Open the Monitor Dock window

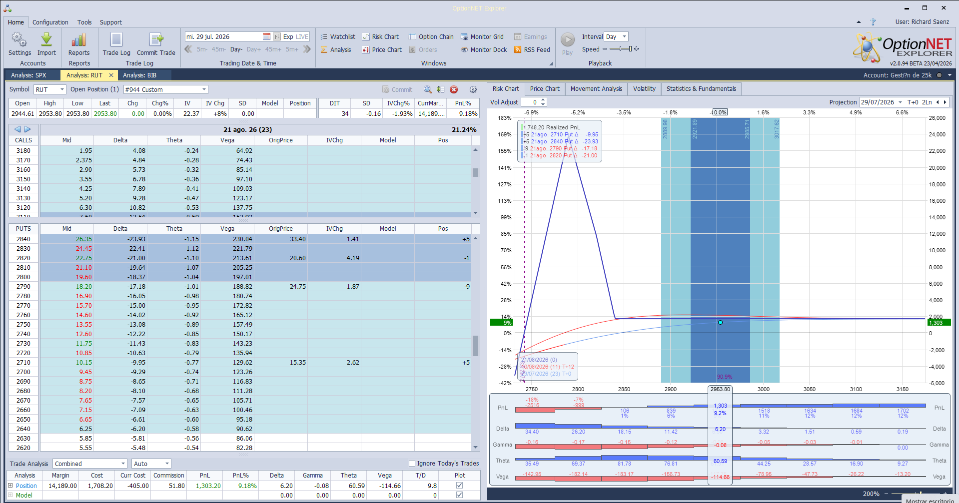click(x=484, y=50)
